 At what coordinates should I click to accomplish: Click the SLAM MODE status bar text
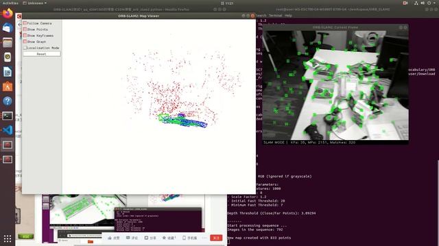point(309,142)
